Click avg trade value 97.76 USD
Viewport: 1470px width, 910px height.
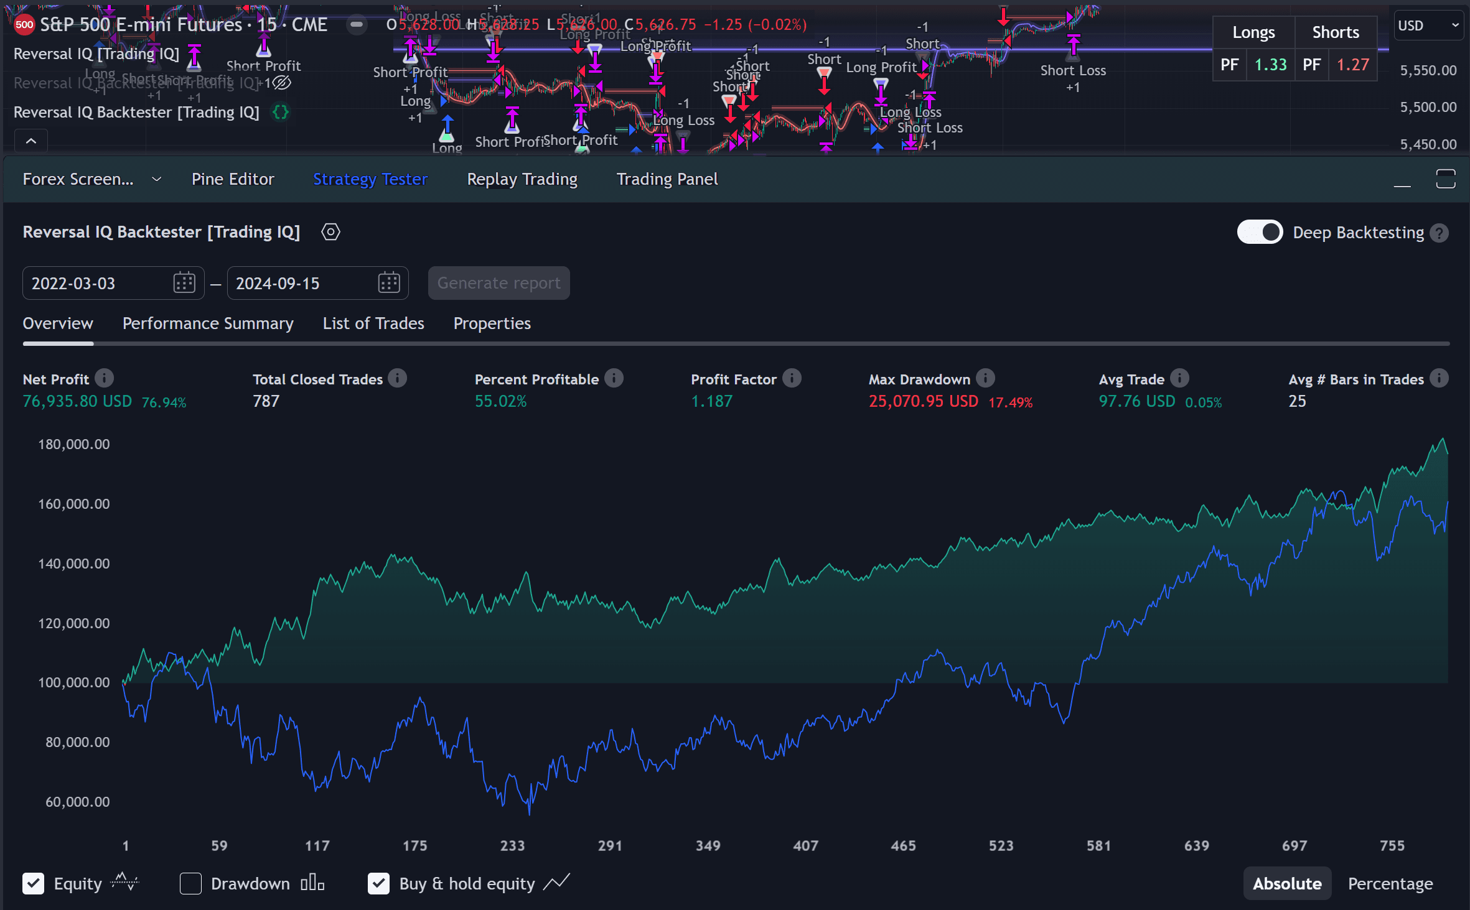coord(1137,401)
